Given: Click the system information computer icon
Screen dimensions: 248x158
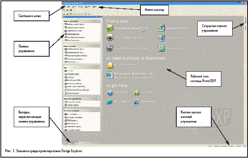Looking at the screenshot, I should pyautogui.click(x=161, y=28).
